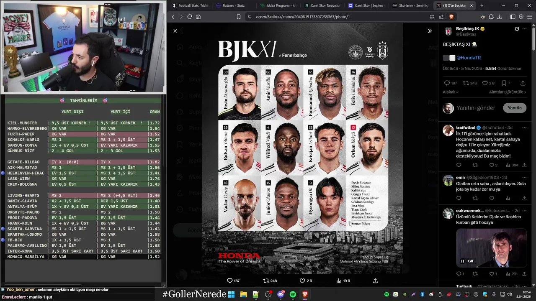Share icon on tweet in side panel
This screenshot has width=536, height=301.
[523, 83]
